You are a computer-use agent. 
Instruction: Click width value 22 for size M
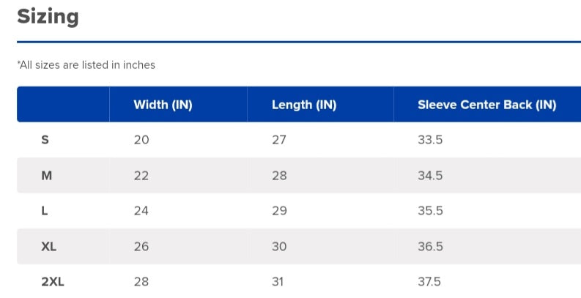pos(141,176)
